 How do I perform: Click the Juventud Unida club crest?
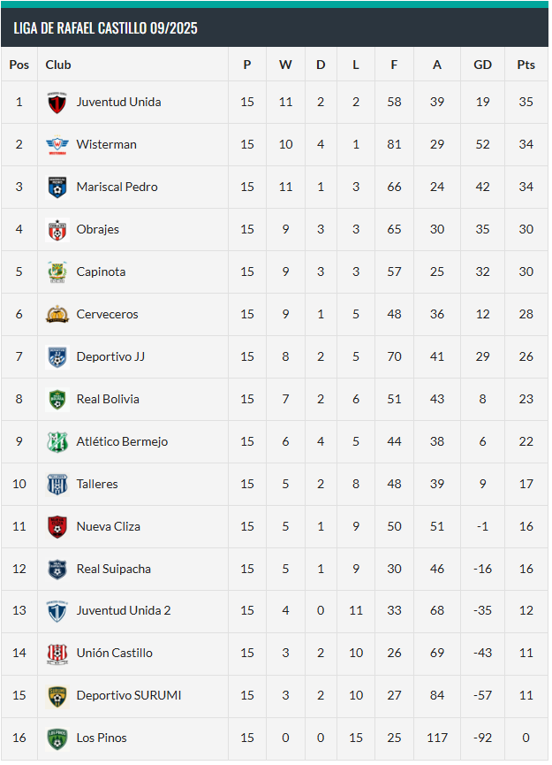tap(57, 103)
